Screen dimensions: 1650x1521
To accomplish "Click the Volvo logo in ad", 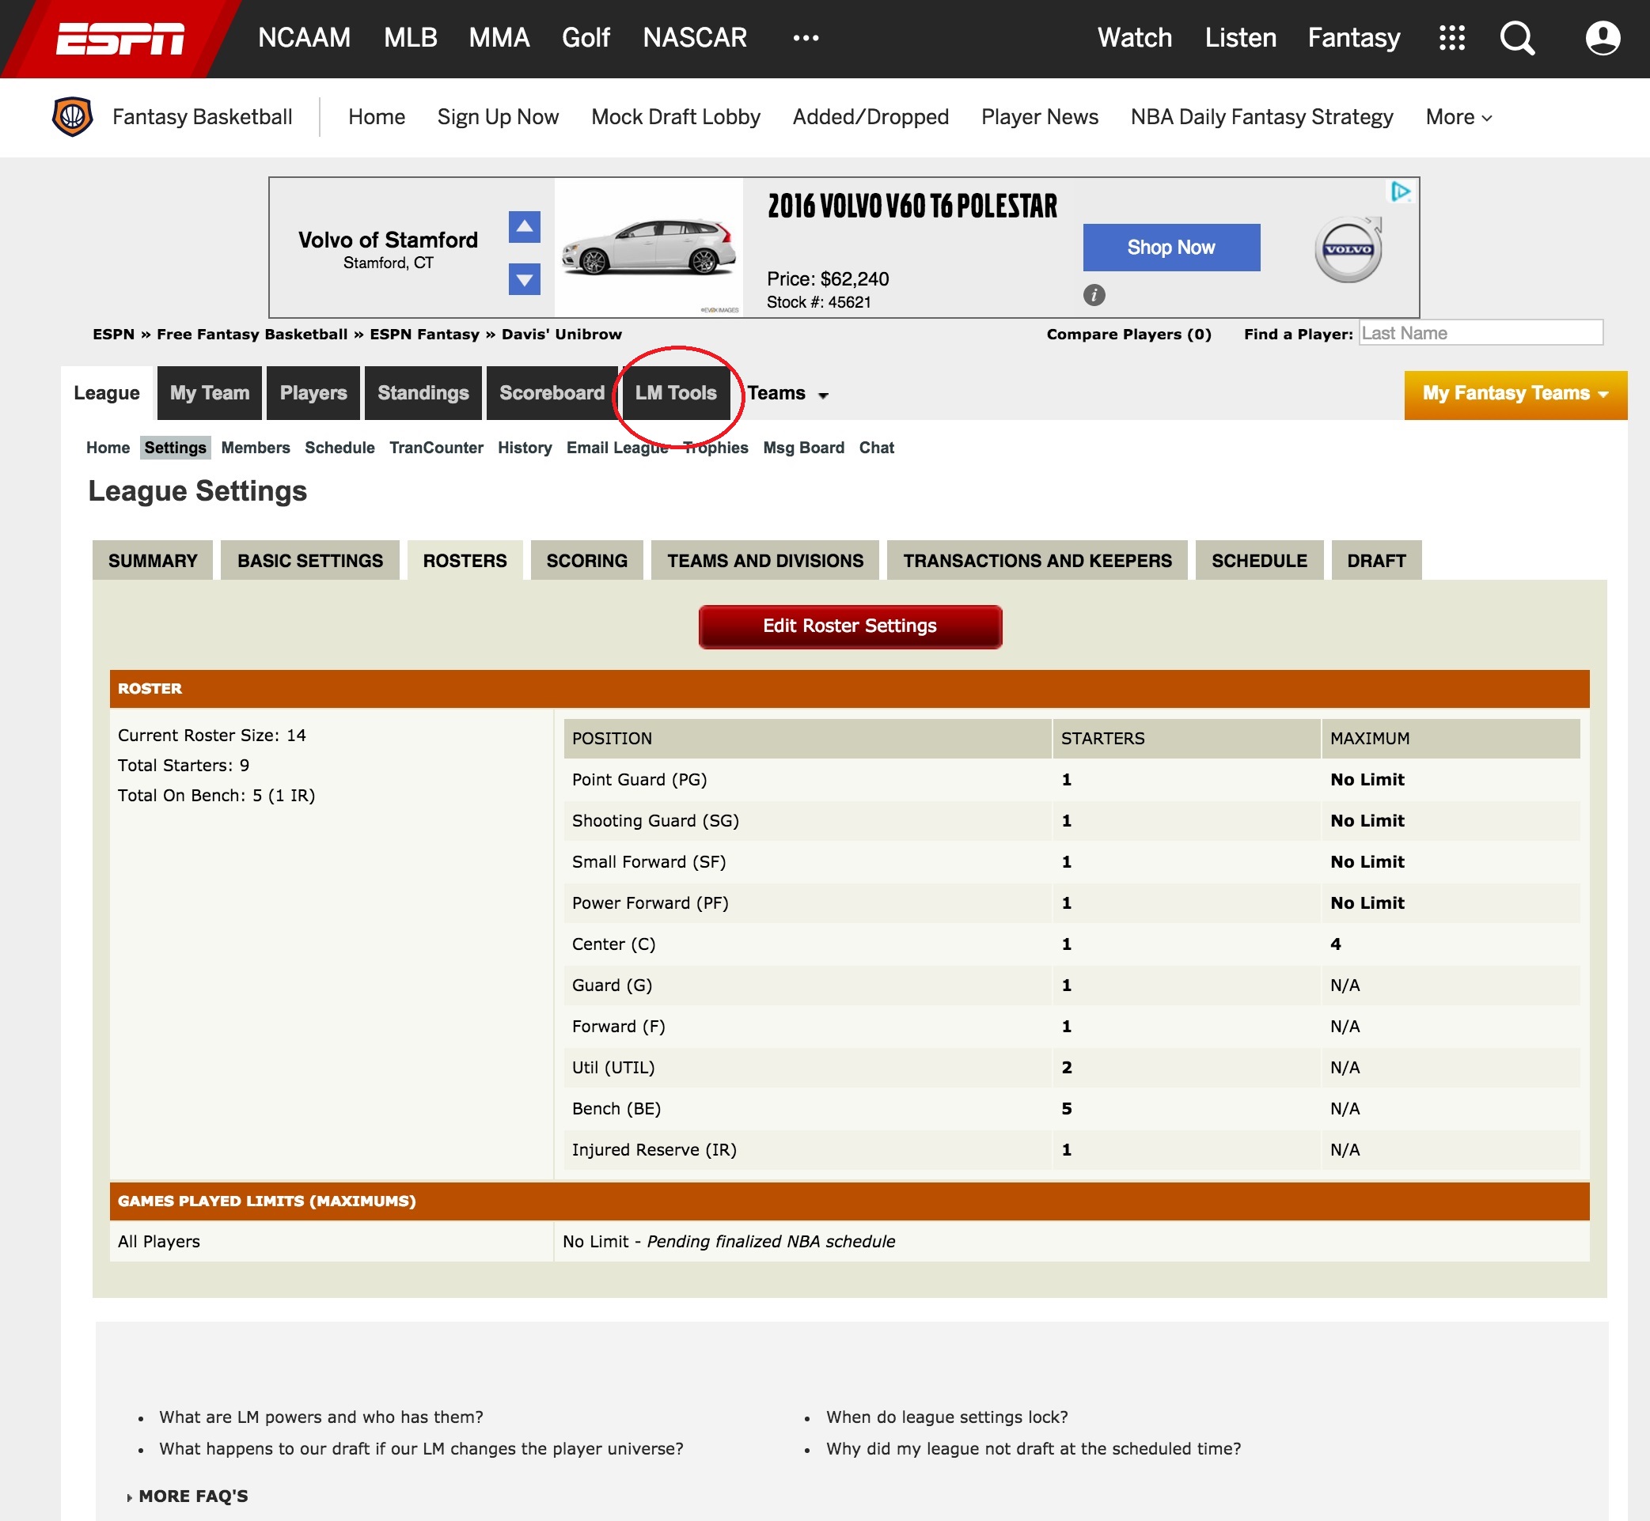I will point(1348,249).
